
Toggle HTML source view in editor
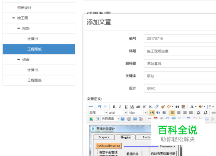coord(91,107)
